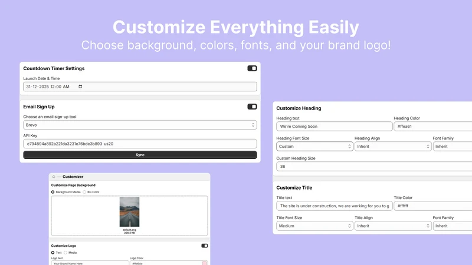Image resolution: width=472 pixels, height=265 pixels.
Task: Click the 'Customizer' breadcrumb title
Action: click(x=73, y=177)
